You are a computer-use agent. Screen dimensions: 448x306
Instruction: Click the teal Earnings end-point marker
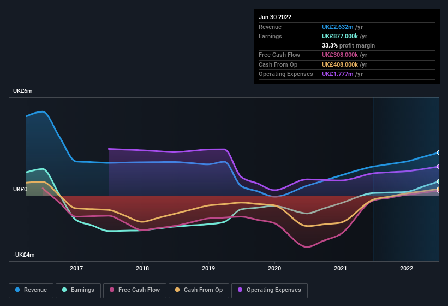pyautogui.click(x=439, y=181)
